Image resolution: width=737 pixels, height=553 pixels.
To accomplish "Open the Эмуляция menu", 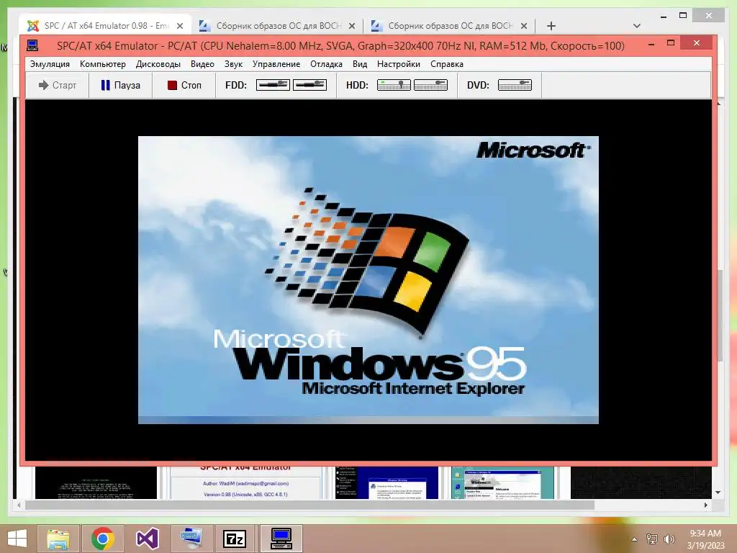I will [x=50, y=64].
